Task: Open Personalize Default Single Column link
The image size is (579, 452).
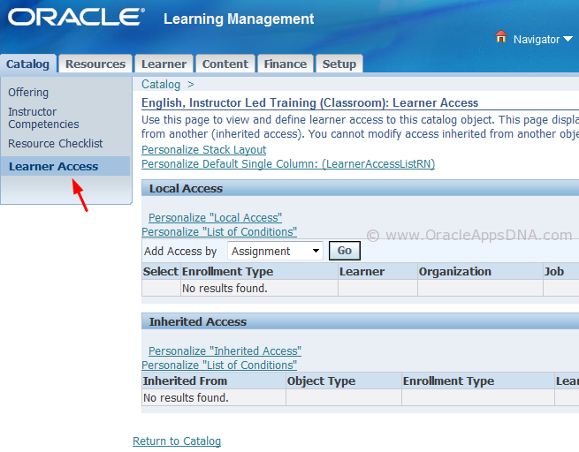Action: [x=288, y=163]
